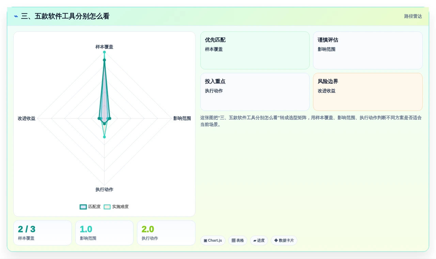Toggle the 匹配度 legend swatch
Image resolution: width=436 pixels, height=259 pixels.
pos(83,207)
